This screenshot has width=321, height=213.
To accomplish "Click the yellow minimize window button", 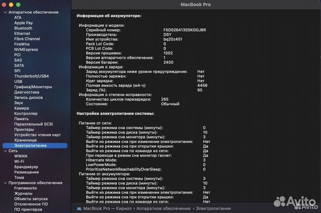I will [x=11, y=4].
